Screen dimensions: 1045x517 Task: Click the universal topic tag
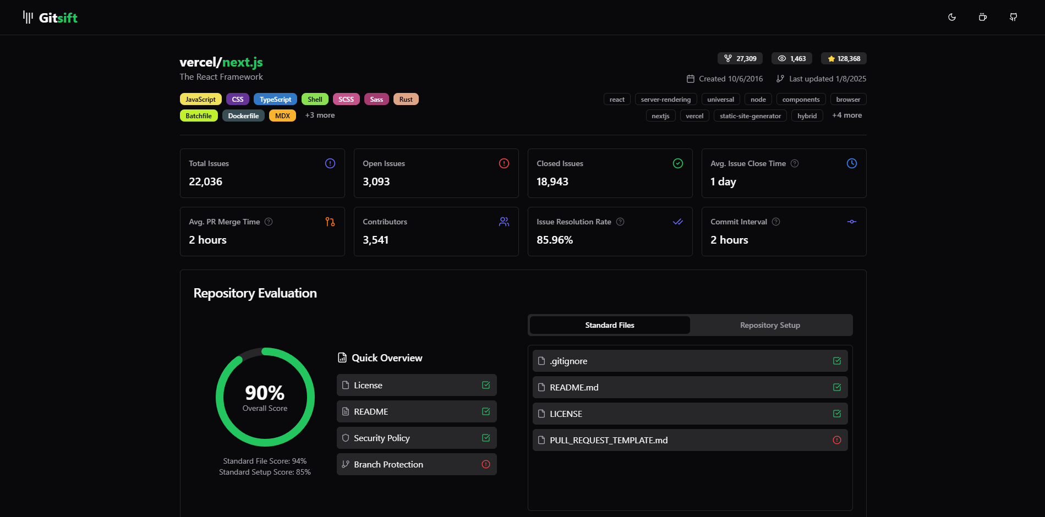click(x=721, y=99)
